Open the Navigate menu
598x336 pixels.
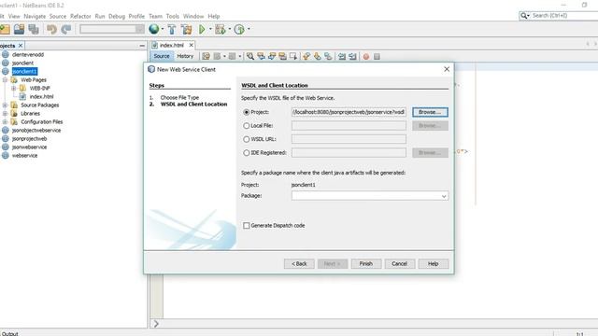[x=35, y=17]
